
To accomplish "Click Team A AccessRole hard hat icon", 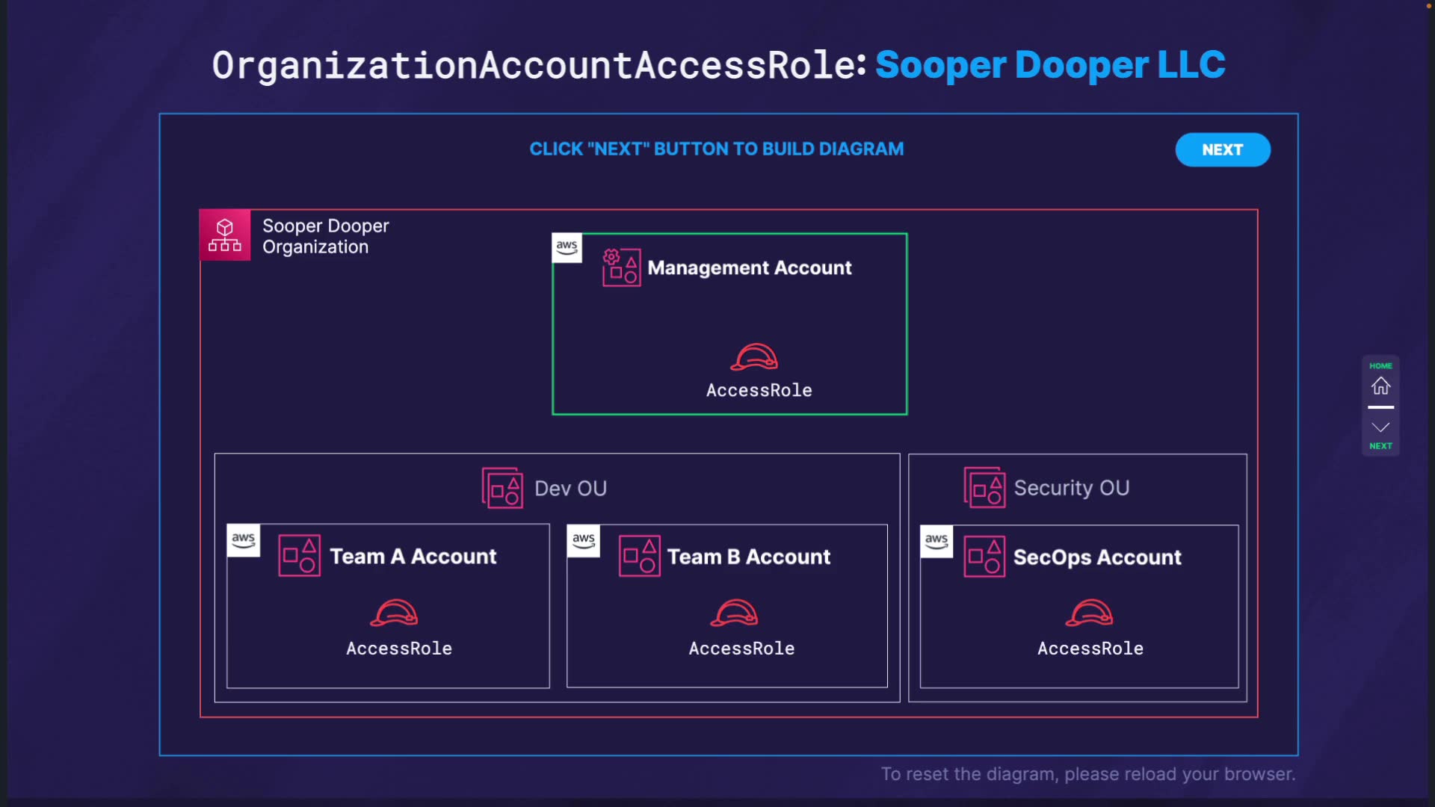I will tap(394, 613).
